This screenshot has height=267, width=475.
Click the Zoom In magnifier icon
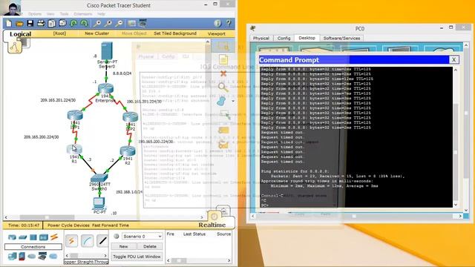pyautogui.click(x=97, y=23)
